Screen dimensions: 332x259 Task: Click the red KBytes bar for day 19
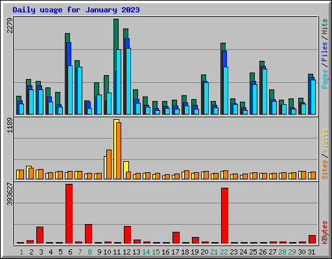point(196,240)
